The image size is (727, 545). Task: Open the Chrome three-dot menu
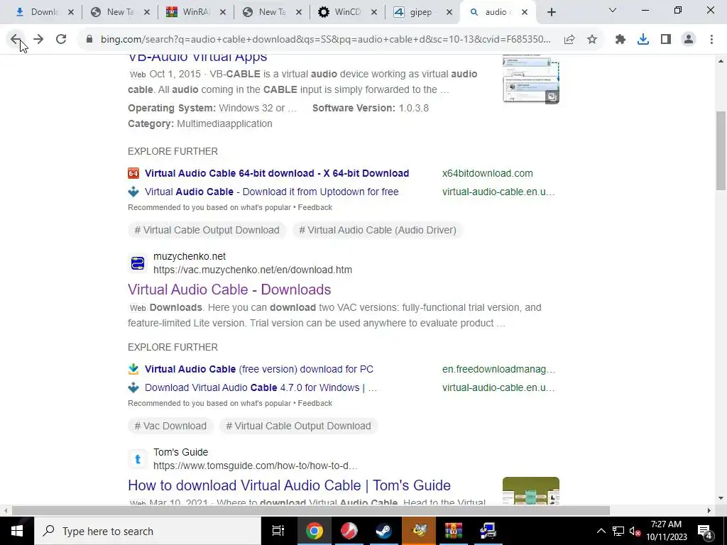pos(711,40)
